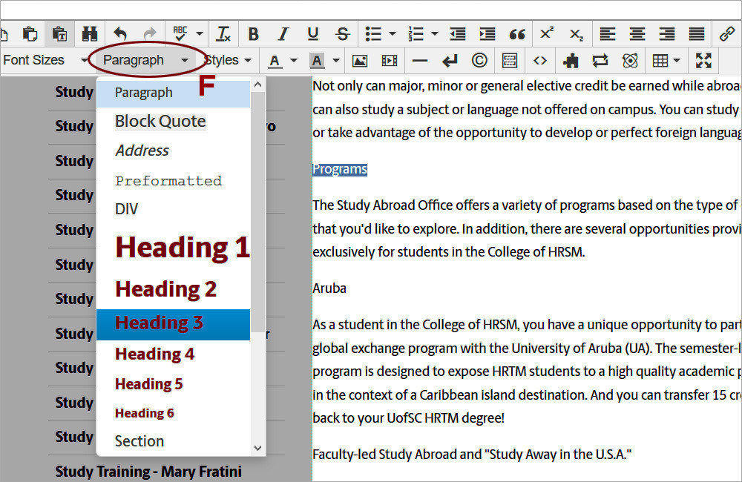The image size is (742, 482).
Task: Open the Find and Replace tool
Action: 90,33
